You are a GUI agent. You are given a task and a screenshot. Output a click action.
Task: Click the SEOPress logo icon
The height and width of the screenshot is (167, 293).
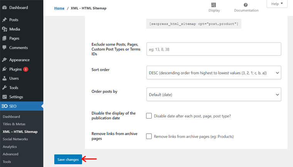(x=5, y=106)
